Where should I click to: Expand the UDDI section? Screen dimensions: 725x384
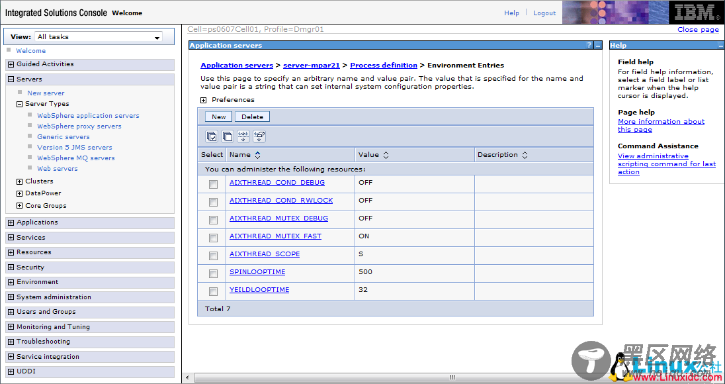coord(11,371)
